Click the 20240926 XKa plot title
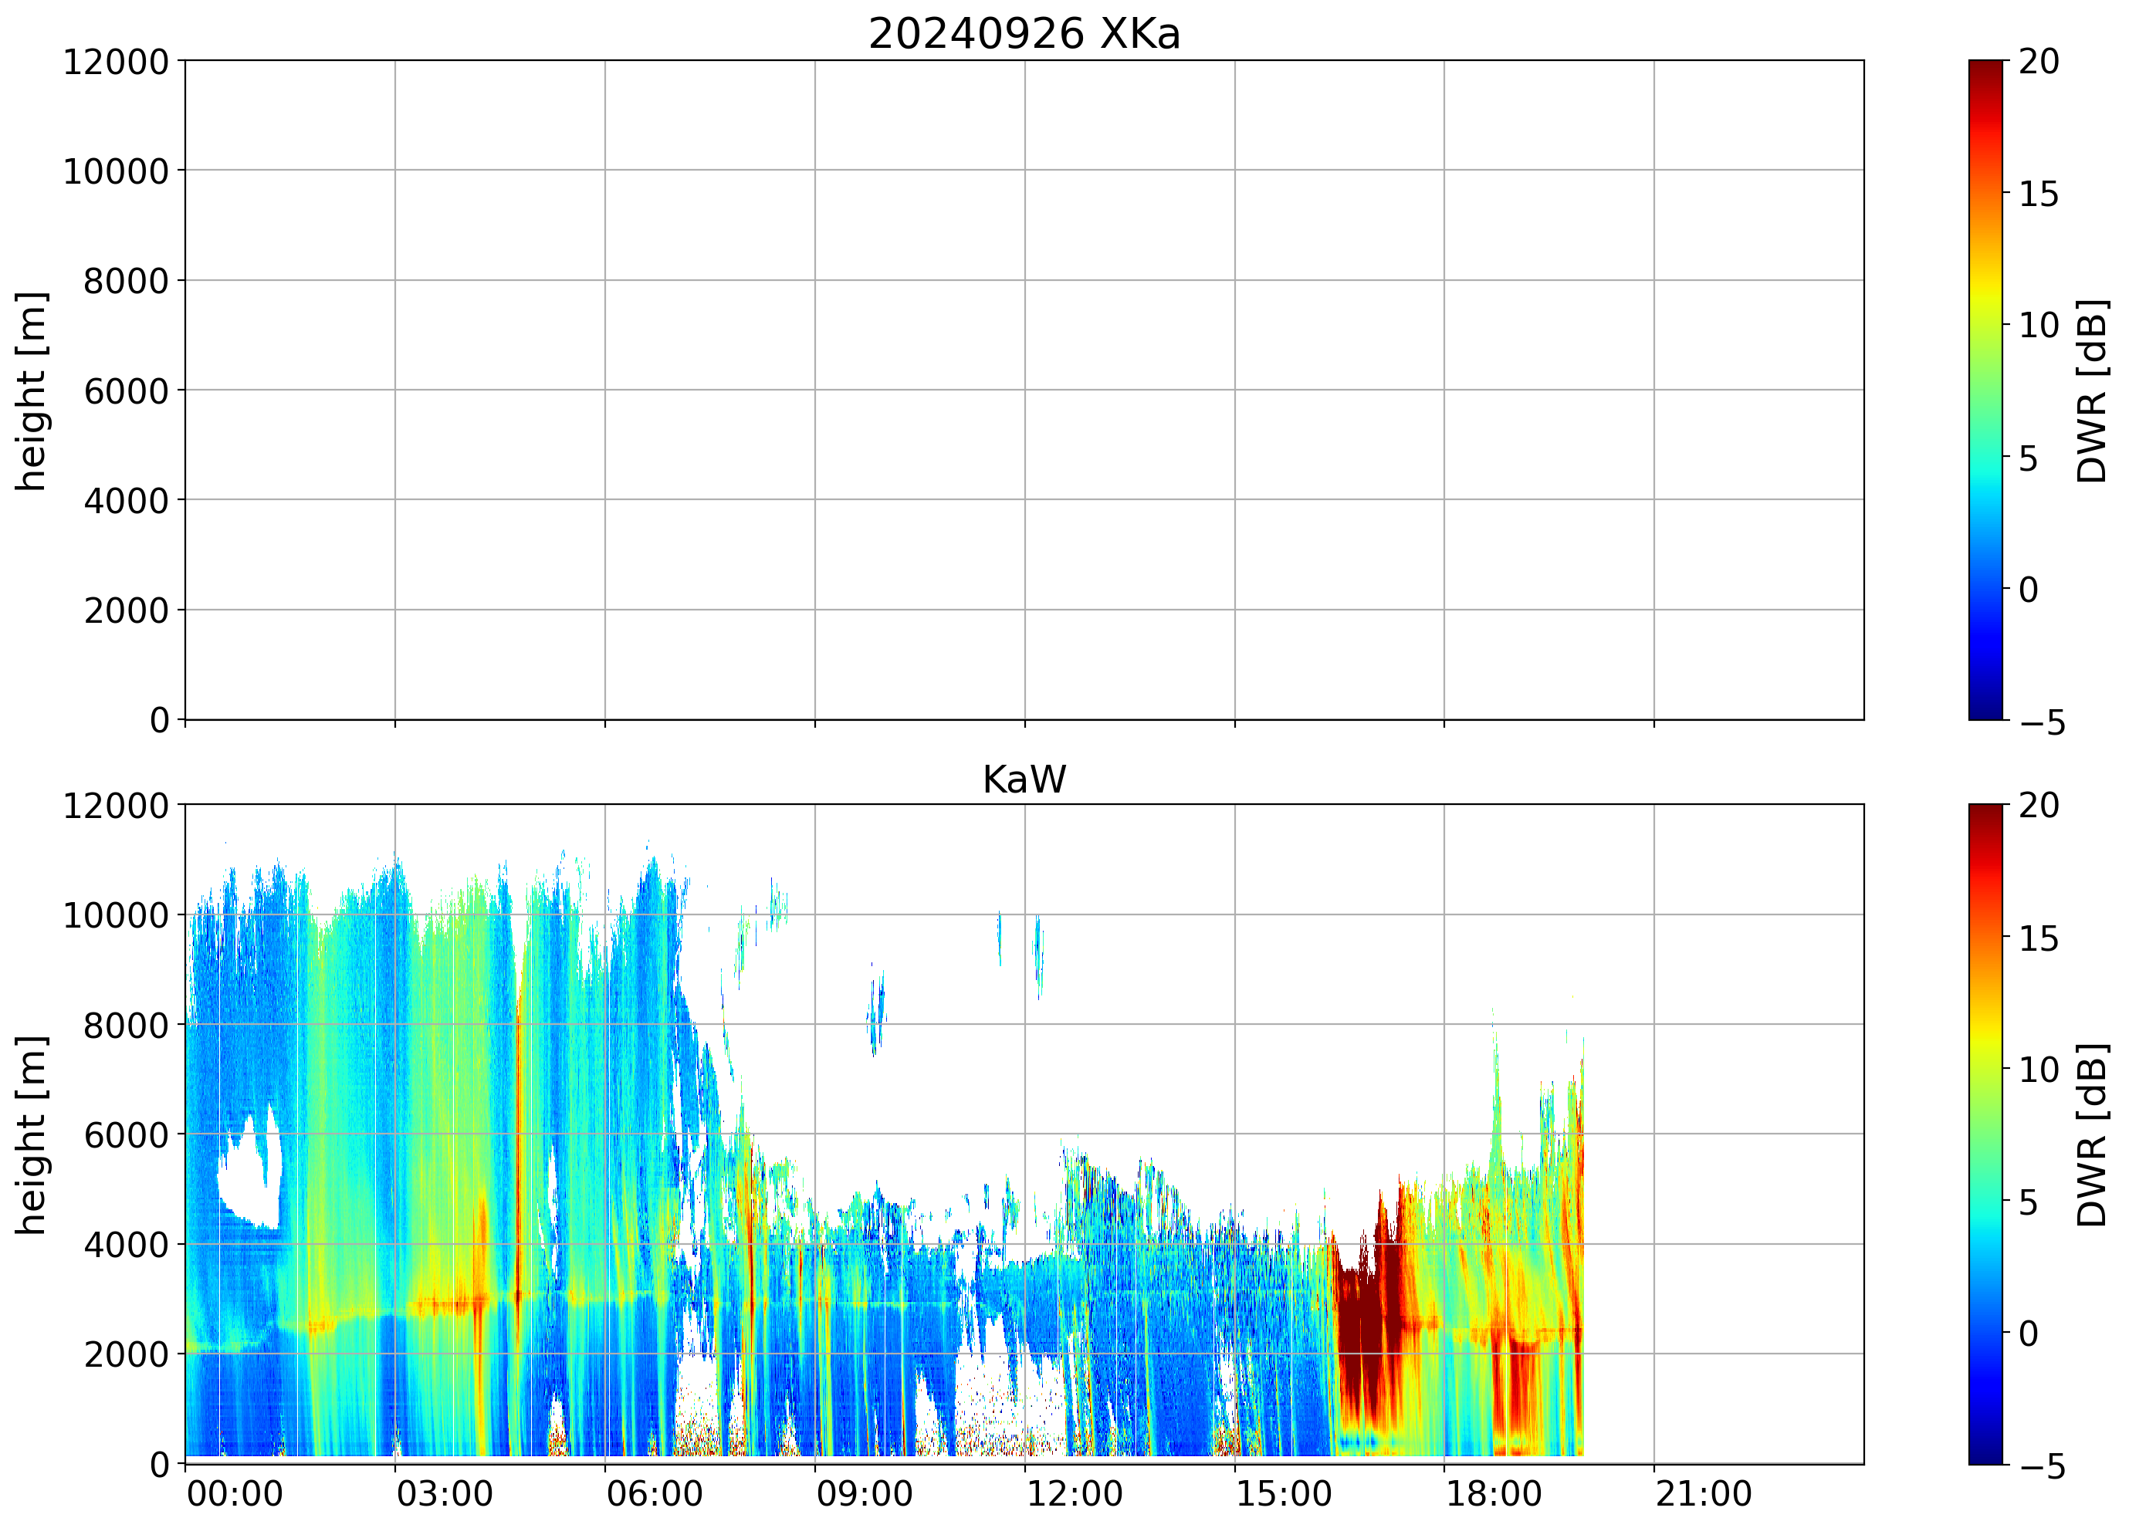The height and width of the screenshot is (1528, 2129). click(x=1023, y=34)
